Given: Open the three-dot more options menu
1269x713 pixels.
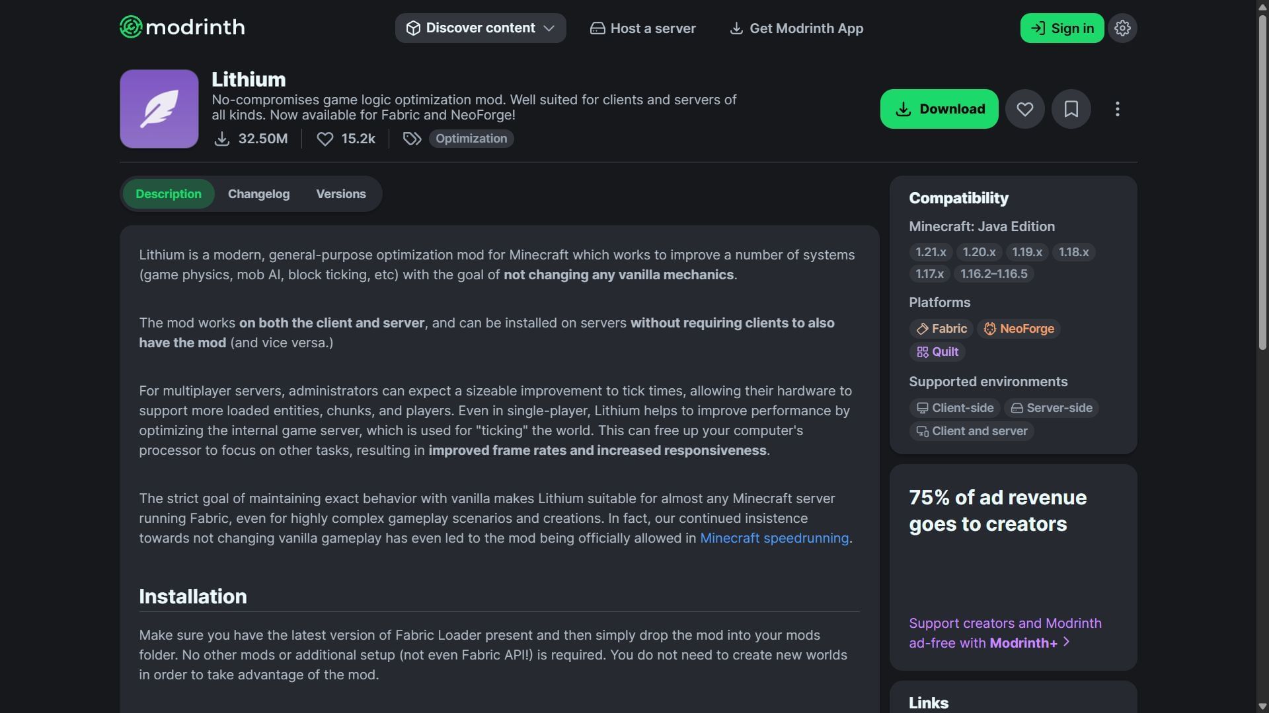Looking at the screenshot, I should pyautogui.click(x=1117, y=109).
